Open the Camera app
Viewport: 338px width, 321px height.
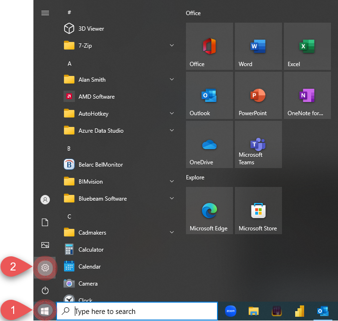click(120, 283)
